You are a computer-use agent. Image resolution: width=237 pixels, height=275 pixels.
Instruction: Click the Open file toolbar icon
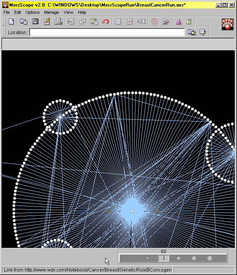23,21
